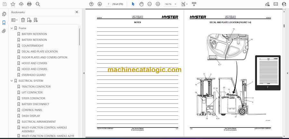Click the add new bookmark icon
Screen dimensions: 289x139
pos(29,20)
